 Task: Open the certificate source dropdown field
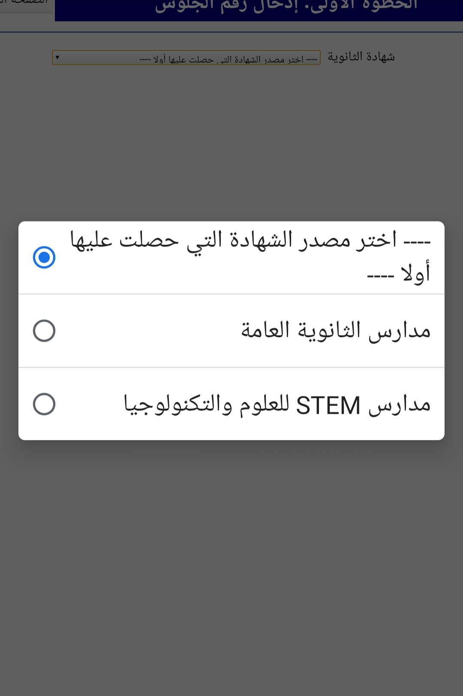click(x=186, y=57)
